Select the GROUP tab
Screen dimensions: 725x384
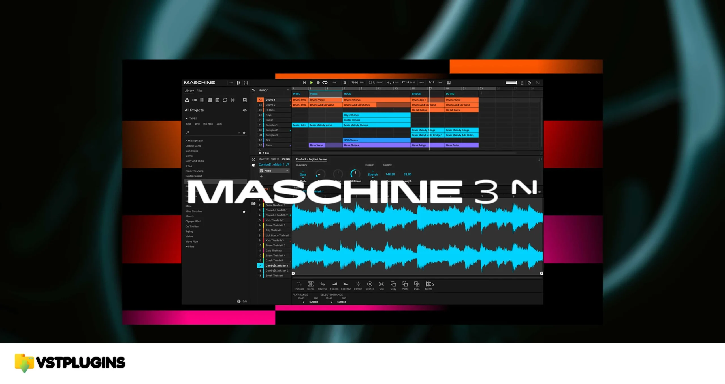pyautogui.click(x=275, y=159)
